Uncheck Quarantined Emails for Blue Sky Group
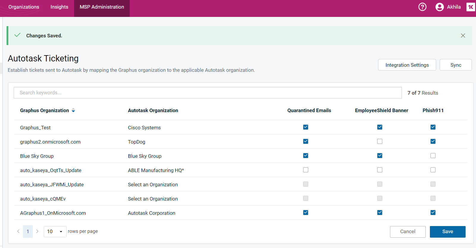 pos(306,155)
